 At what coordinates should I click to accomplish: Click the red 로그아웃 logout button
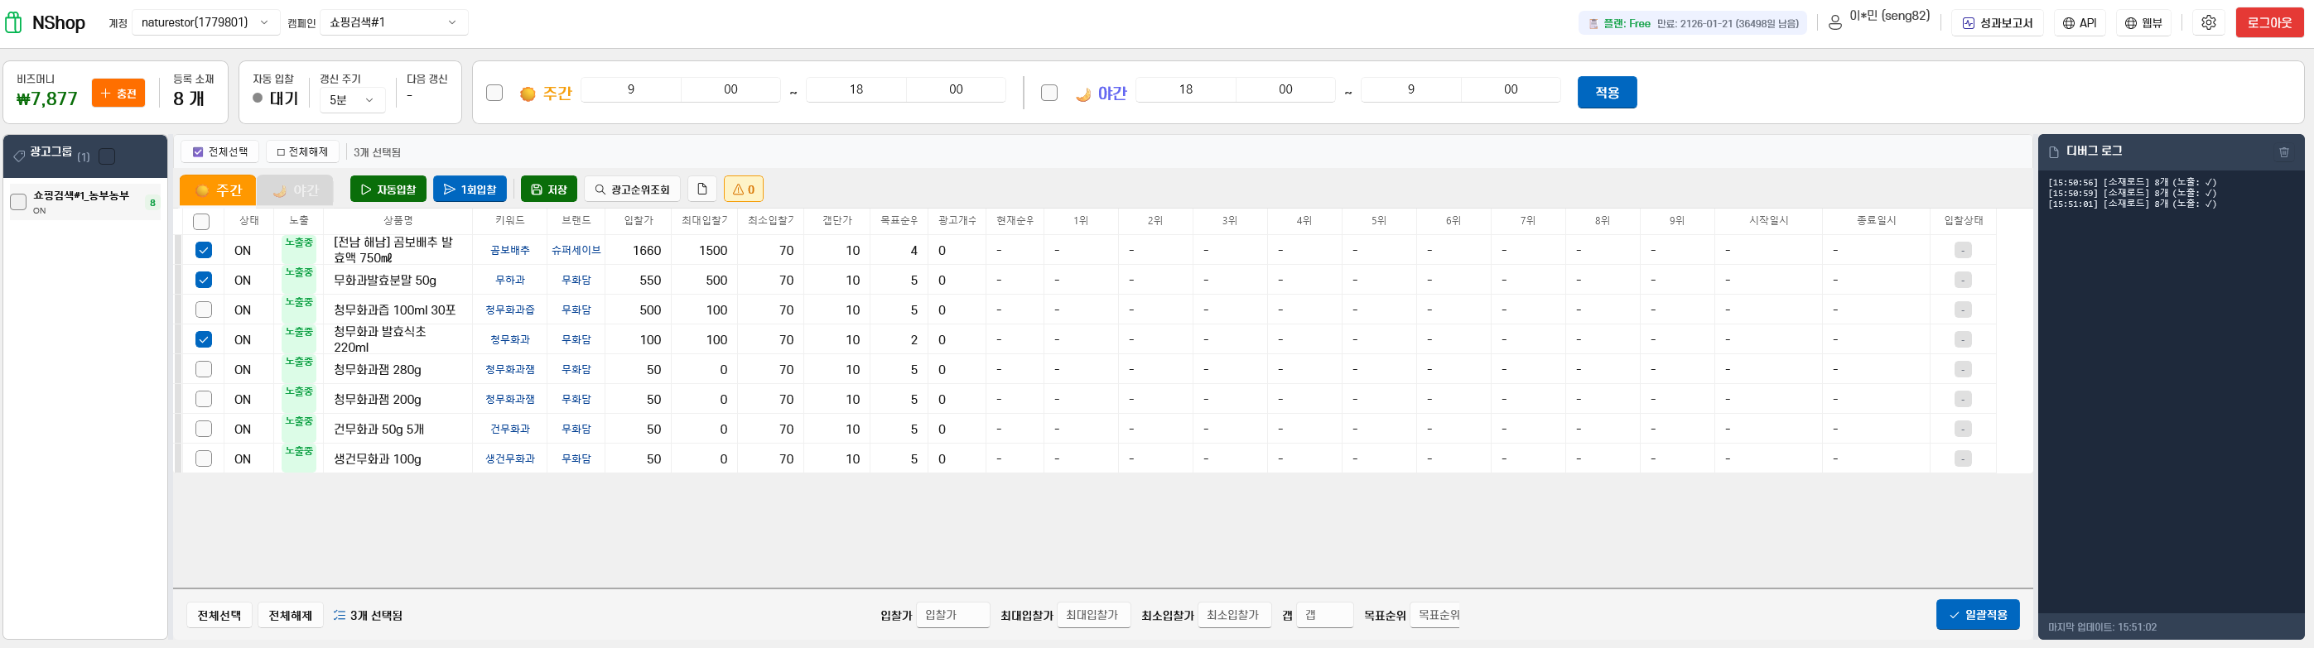(x=2269, y=22)
